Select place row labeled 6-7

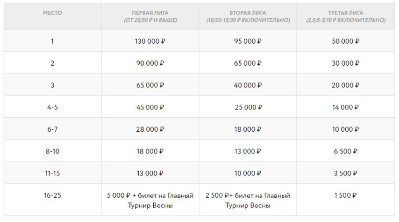52,129
